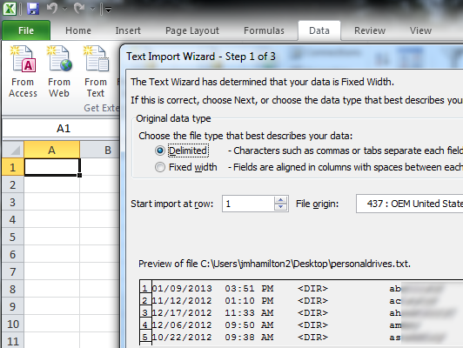Image resolution: width=463 pixels, height=348 pixels.
Task: Select row 8 header
Action: click(x=13, y=289)
